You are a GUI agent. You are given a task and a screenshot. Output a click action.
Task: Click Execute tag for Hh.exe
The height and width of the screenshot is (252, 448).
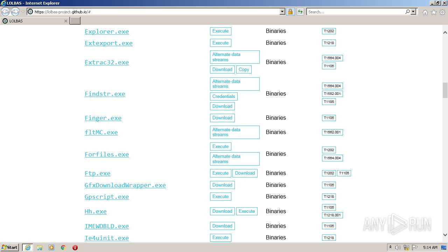[x=247, y=211]
